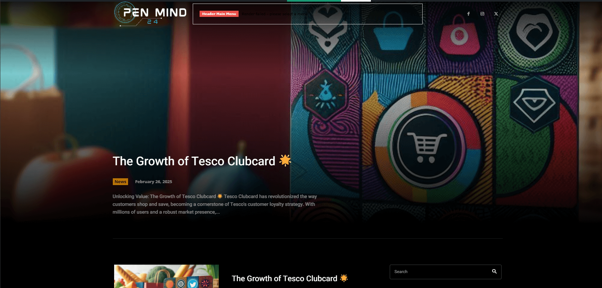Open the News category tag
Image resolution: width=602 pixels, height=288 pixels.
[x=120, y=182]
